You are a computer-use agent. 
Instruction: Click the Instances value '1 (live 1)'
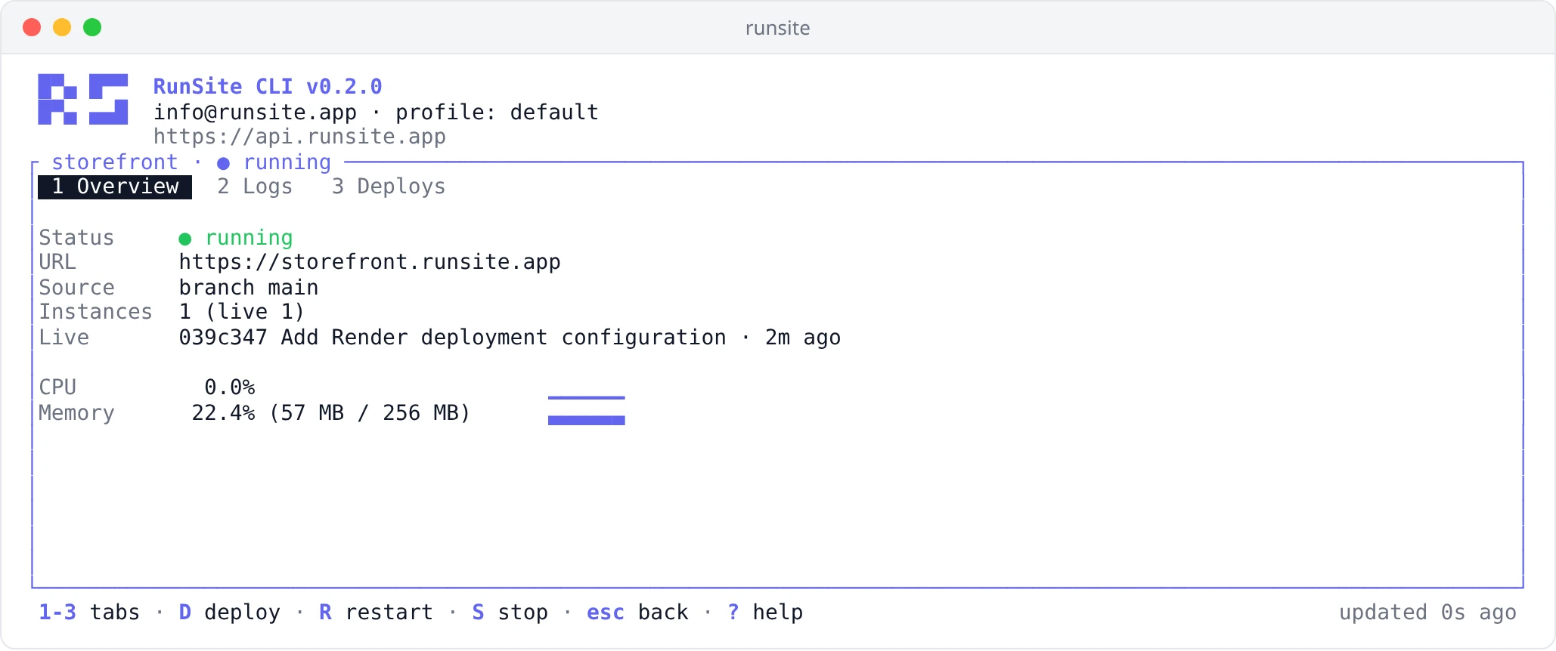click(242, 312)
